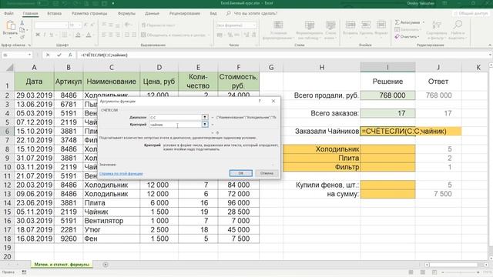
Task: Click the Критерий input field in dialog
Action: pyautogui.click(x=175, y=125)
